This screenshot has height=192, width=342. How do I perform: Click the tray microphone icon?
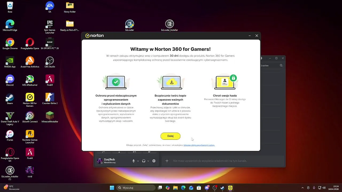coord(314,188)
